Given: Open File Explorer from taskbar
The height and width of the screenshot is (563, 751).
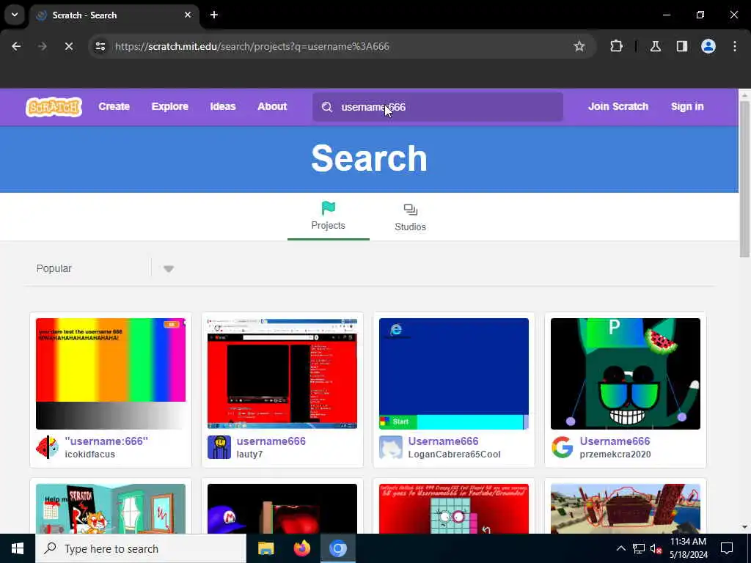Looking at the screenshot, I should (265, 548).
